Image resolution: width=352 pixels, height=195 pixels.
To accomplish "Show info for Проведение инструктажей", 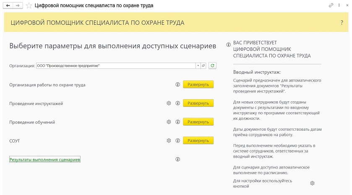I will (x=177, y=103).
